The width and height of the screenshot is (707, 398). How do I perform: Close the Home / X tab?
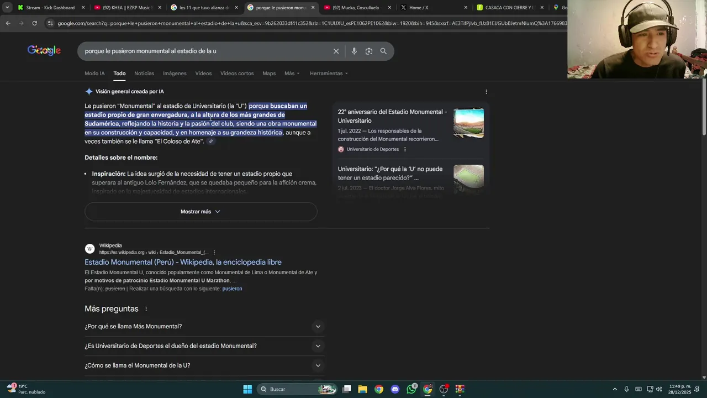pyautogui.click(x=466, y=8)
